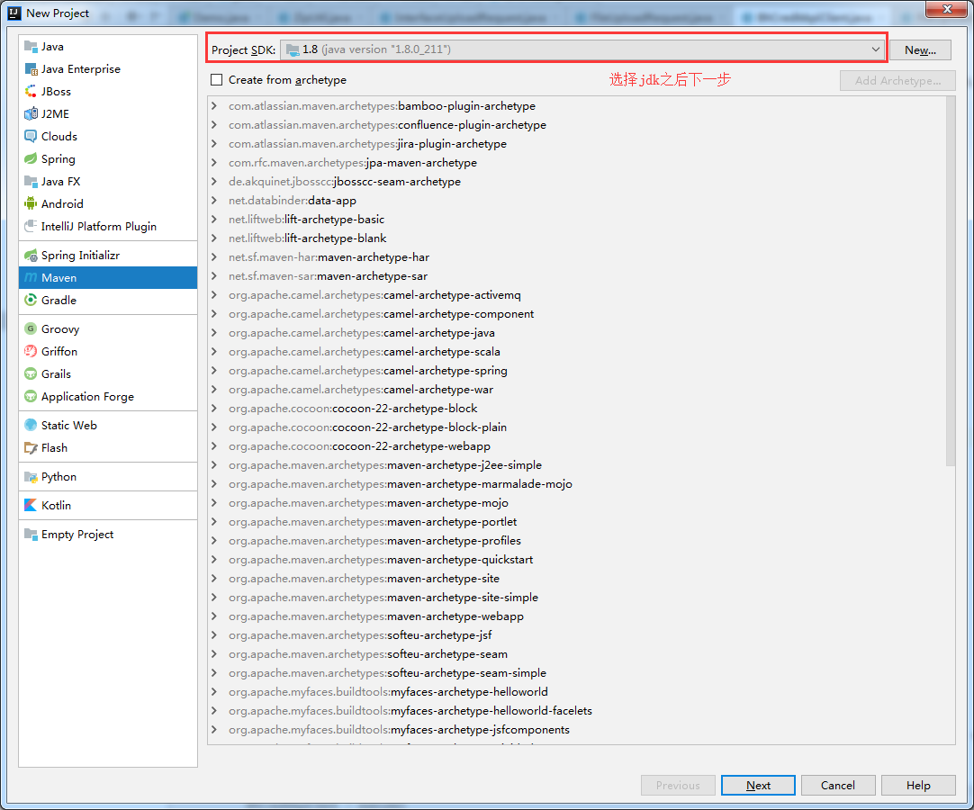Select the Android robot icon
974x810 pixels.
(x=31, y=203)
